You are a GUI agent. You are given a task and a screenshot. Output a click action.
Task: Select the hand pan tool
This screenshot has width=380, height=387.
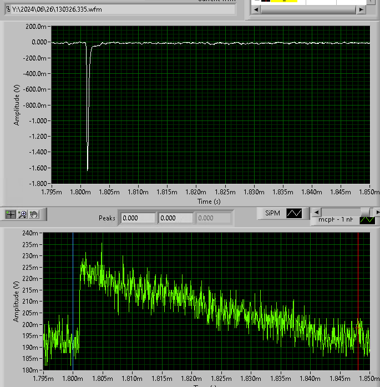(34, 214)
